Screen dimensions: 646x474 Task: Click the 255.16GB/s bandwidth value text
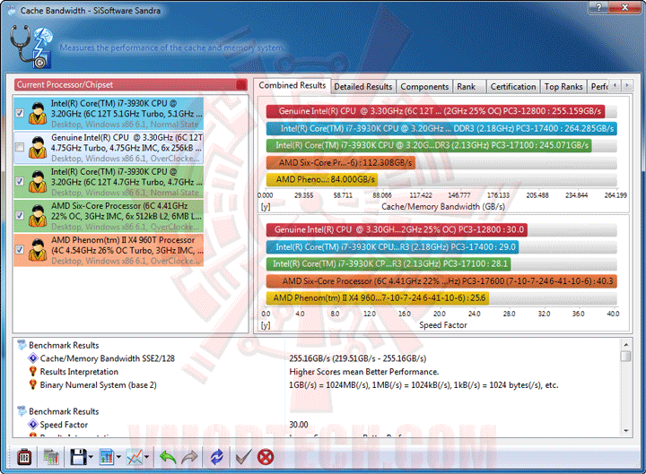pos(358,358)
